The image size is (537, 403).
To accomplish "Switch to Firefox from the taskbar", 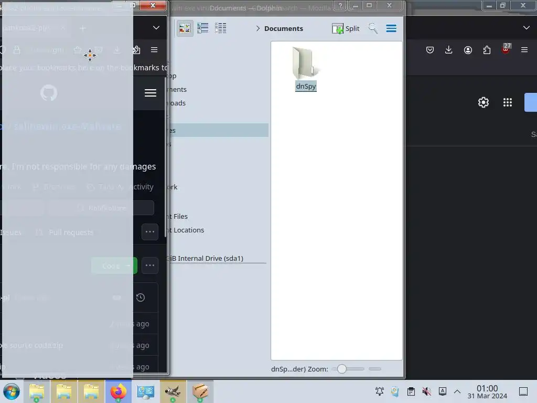I will pyautogui.click(x=118, y=391).
